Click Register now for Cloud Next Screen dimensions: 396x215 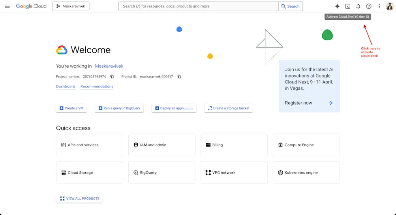[x=298, y=103]
